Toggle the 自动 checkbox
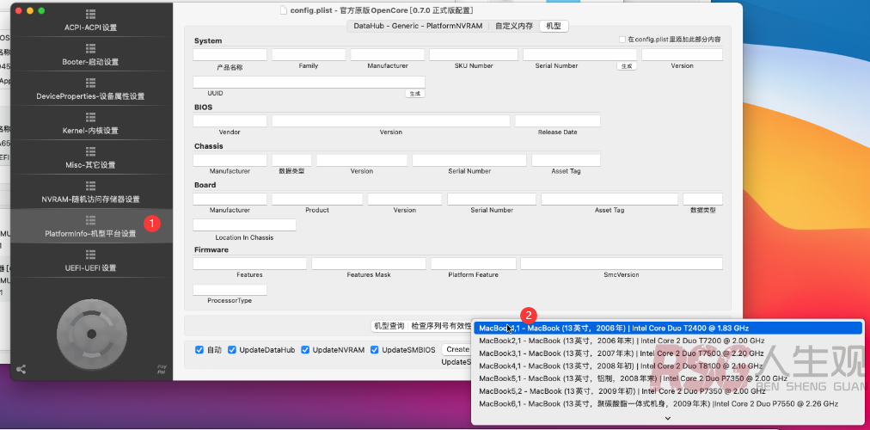Viewport: 870px width, 430px height. (199, 349)
